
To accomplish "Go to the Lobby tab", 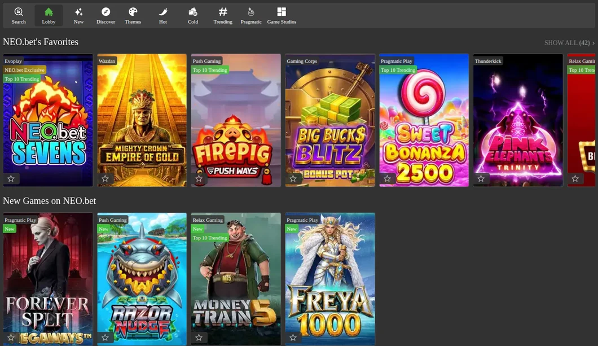I will click(x=49, y=16).
